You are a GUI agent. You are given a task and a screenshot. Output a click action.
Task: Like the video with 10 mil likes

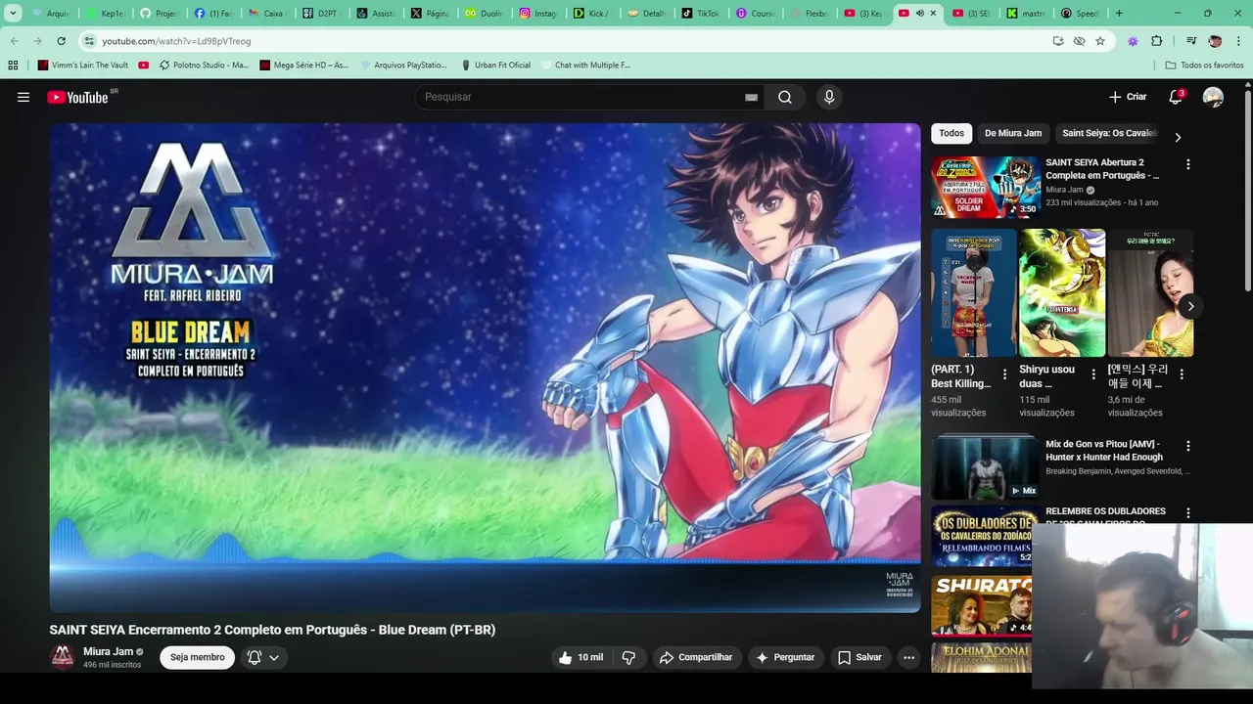[x=581, y=657]
